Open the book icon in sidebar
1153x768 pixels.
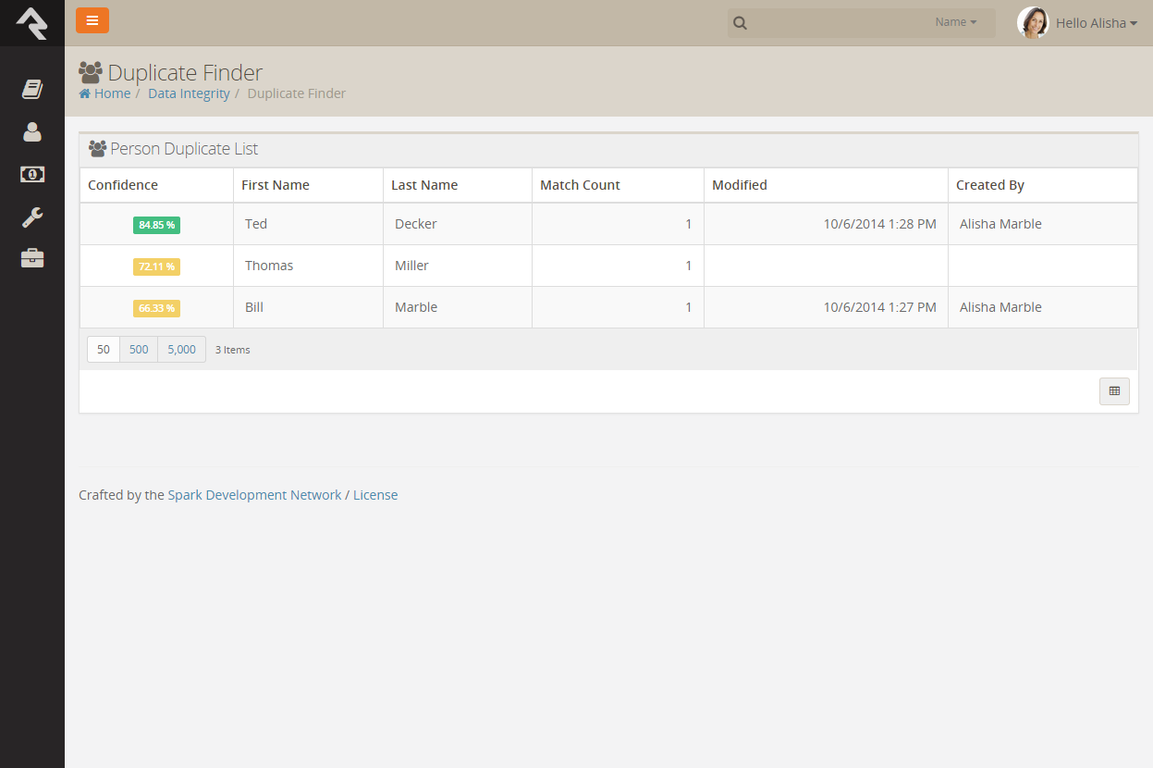[32, 89]
